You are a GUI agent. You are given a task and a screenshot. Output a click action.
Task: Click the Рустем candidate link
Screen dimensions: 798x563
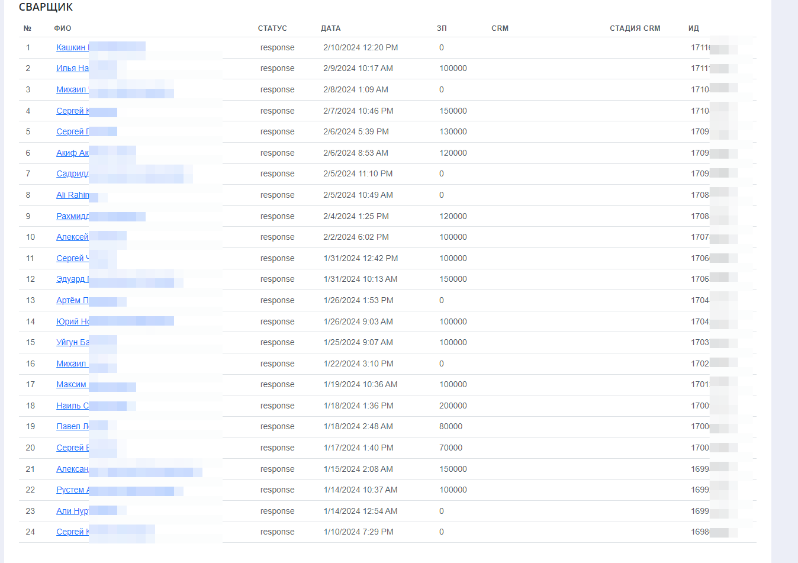pos(72,490)
